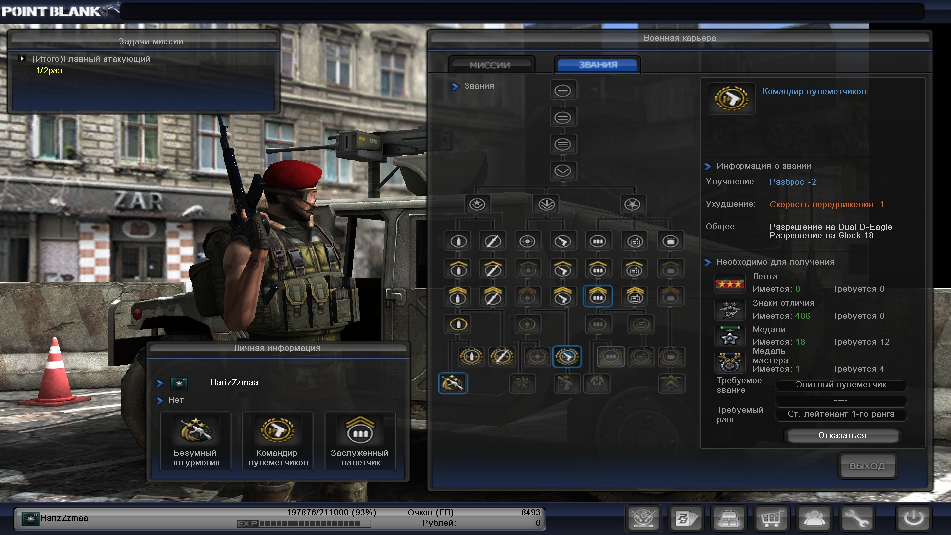Open the PB mission cards button

tap(687, 519)
